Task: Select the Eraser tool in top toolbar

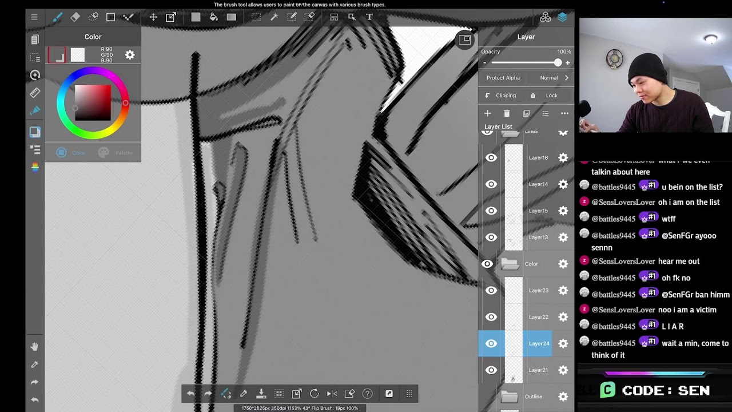Action: [75, 17]
